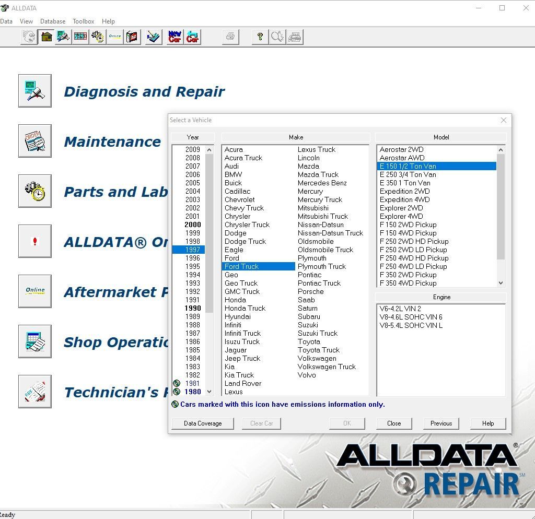This screenshot has height=519, width=535.
Task: Select engine V8-4.6L SOHC VIN 6
Action: [x=411, y=317]
